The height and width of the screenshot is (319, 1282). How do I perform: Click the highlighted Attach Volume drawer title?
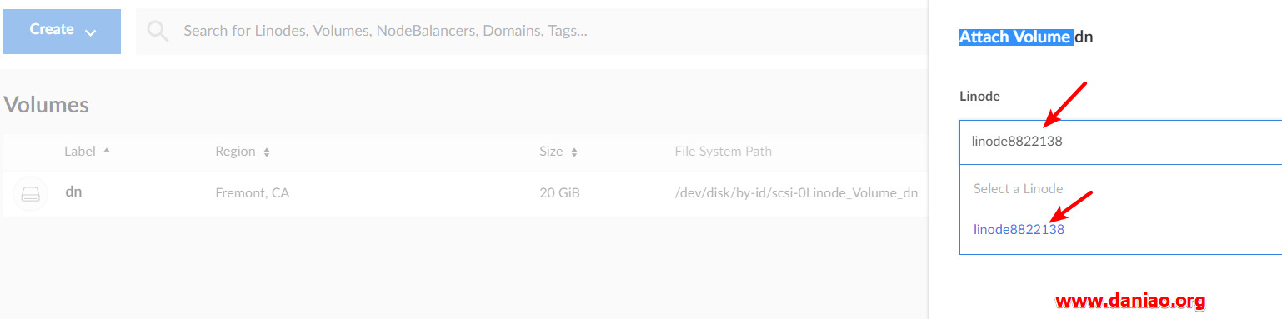click(1016, 37)
